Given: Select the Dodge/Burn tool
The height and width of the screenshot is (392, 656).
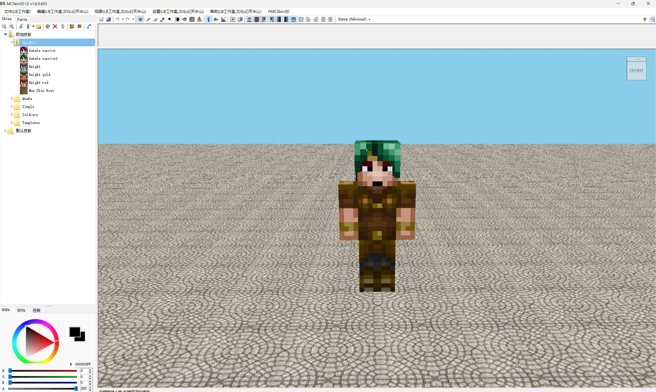Looking at the screenshot, I should pyautogui.click(x=170, y=19).
